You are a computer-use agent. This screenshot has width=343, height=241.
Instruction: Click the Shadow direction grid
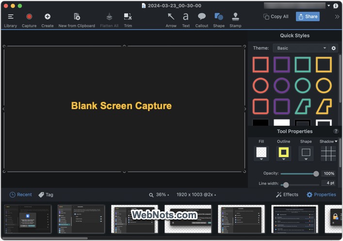[328, 154]
